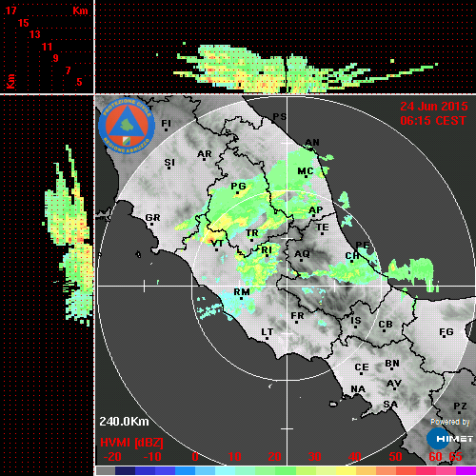Screen dimensions: 476x476
Task: Pick the magenta end of dBZ color bar
Action: (466, 471)
